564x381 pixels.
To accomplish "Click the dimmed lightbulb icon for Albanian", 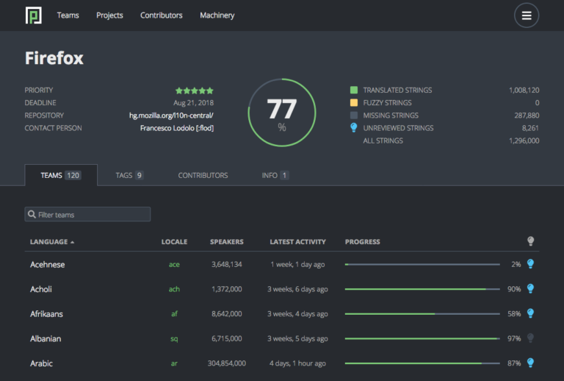I will tap(530, 338).
